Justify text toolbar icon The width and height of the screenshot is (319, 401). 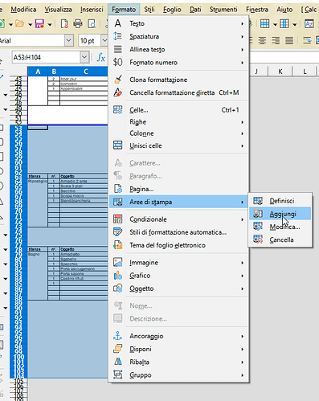tap(289, 41)
